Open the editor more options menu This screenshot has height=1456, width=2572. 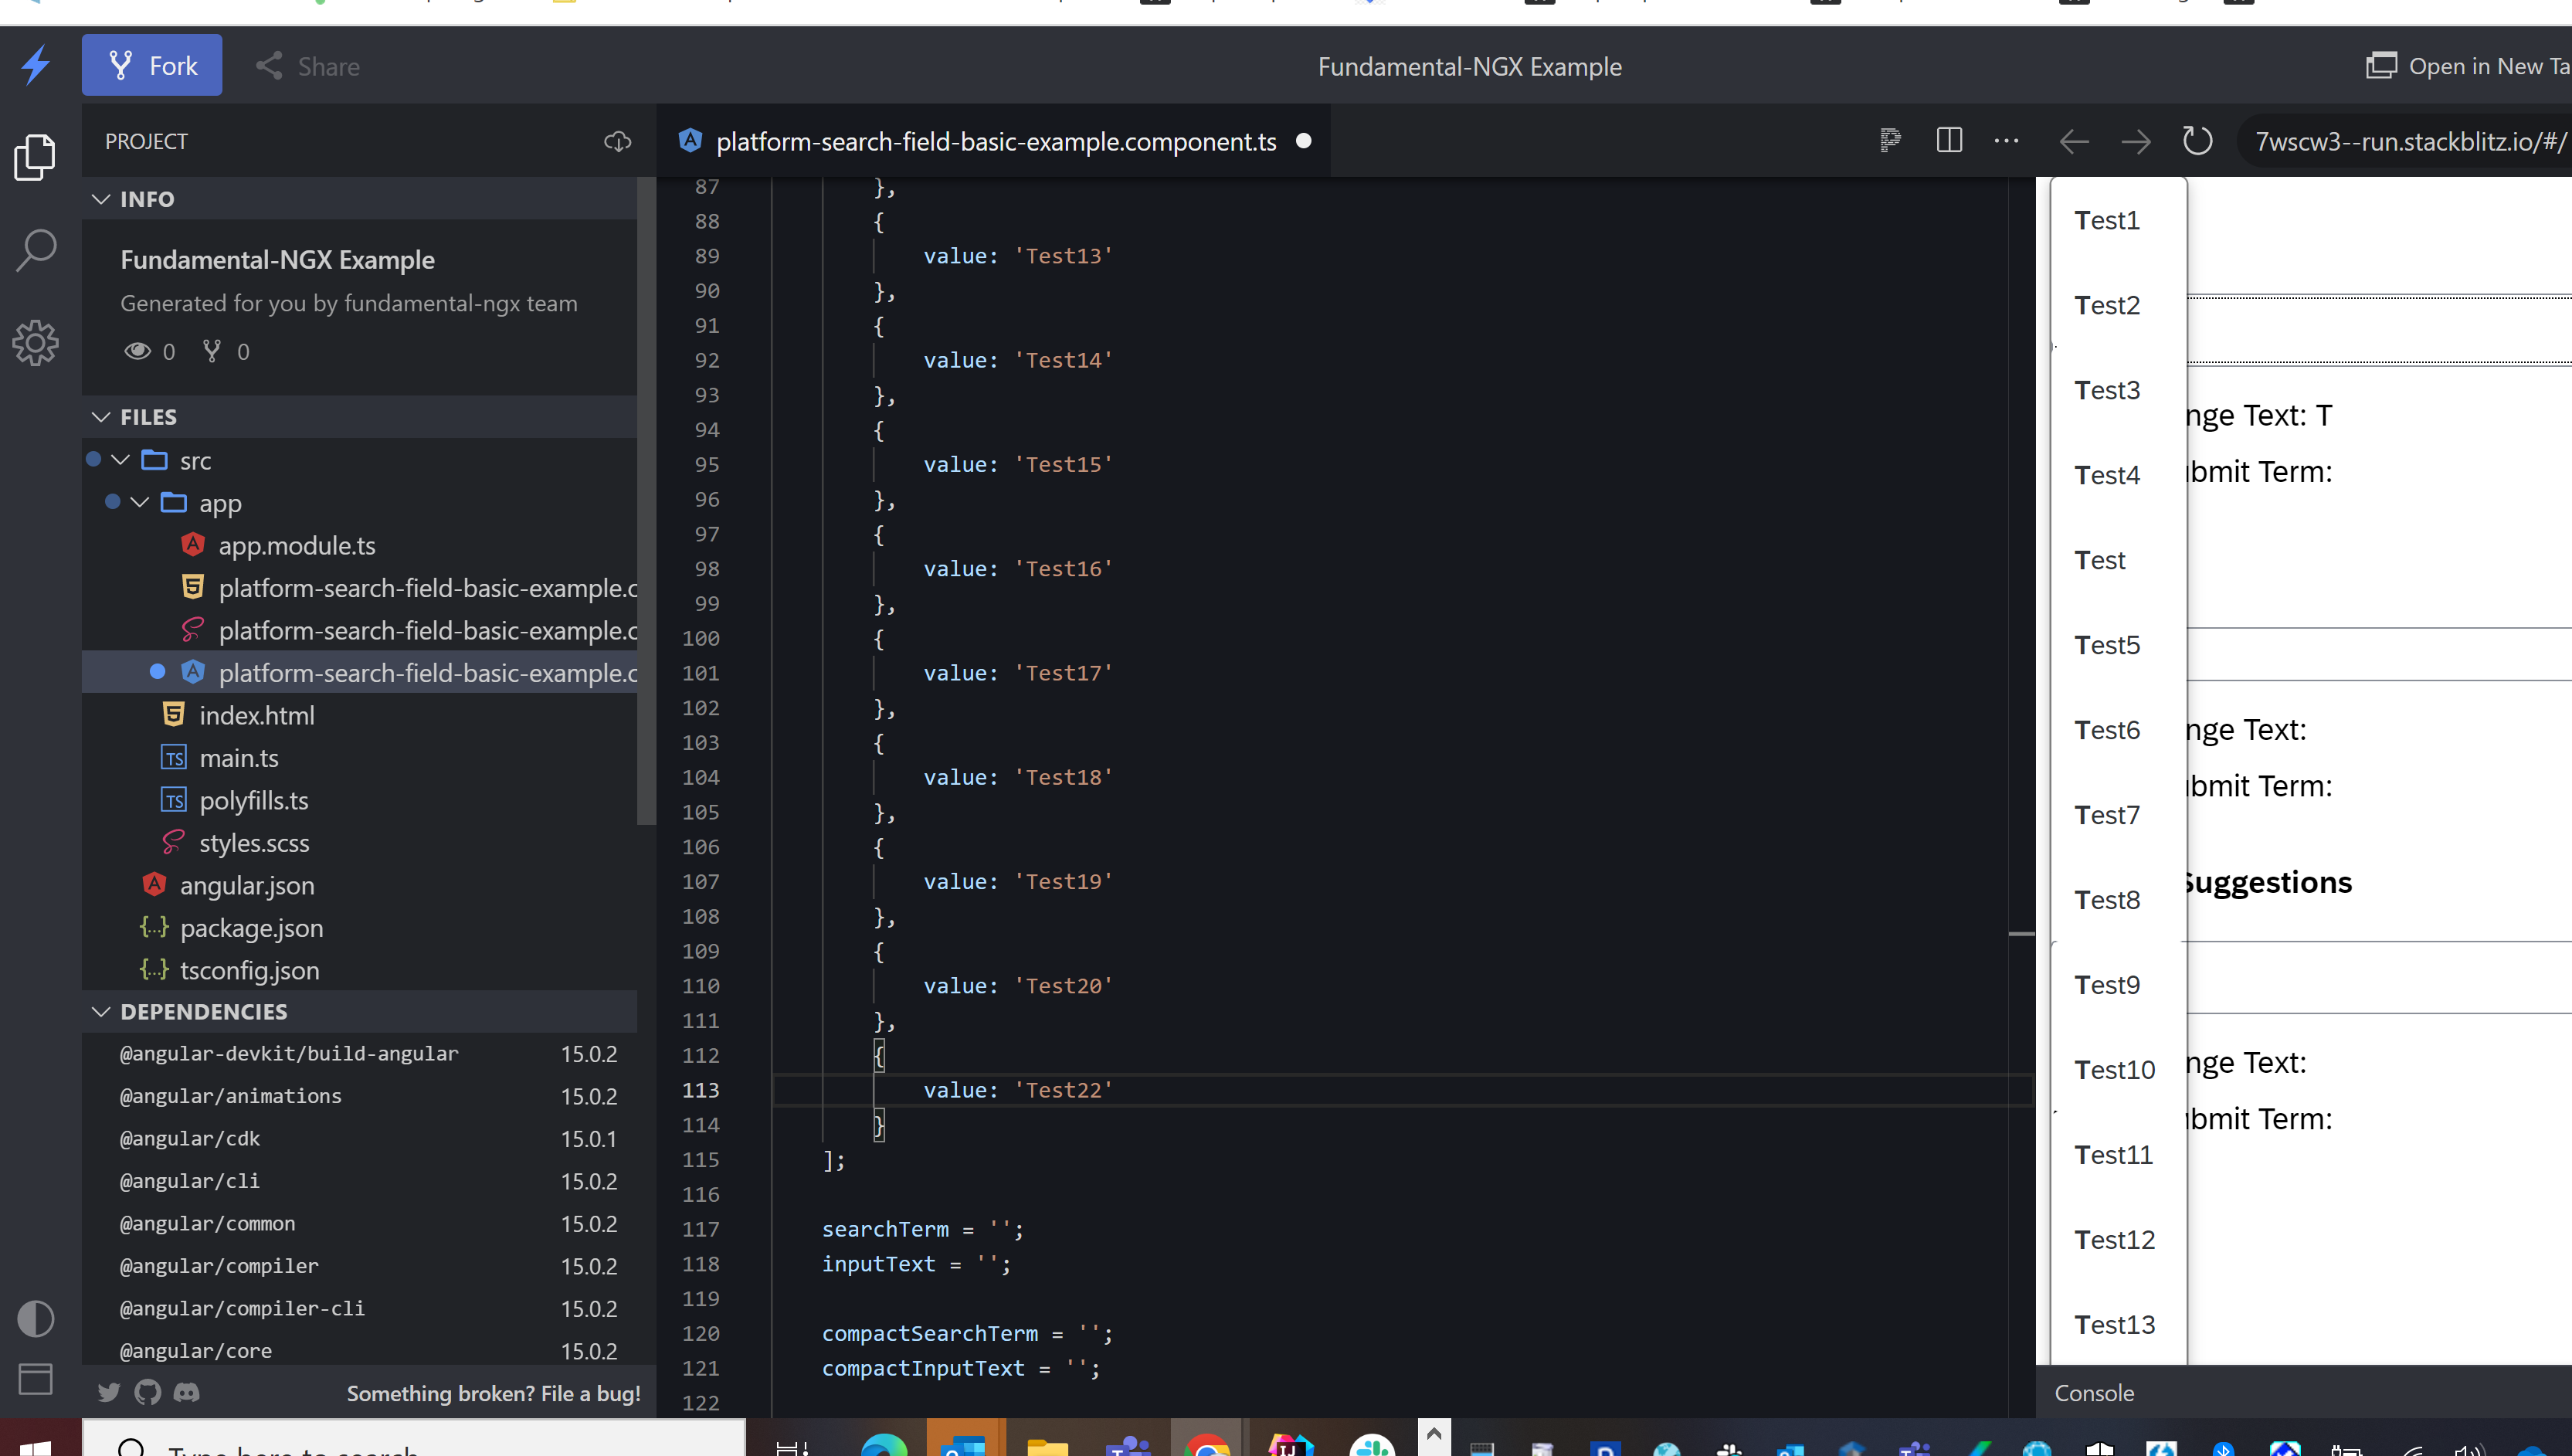pos(2006,141)
